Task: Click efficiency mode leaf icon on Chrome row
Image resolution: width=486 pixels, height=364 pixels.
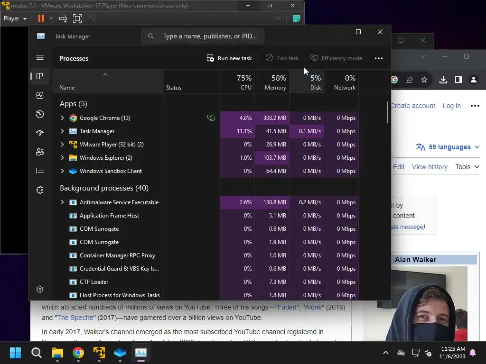Action: click(211, 118)
